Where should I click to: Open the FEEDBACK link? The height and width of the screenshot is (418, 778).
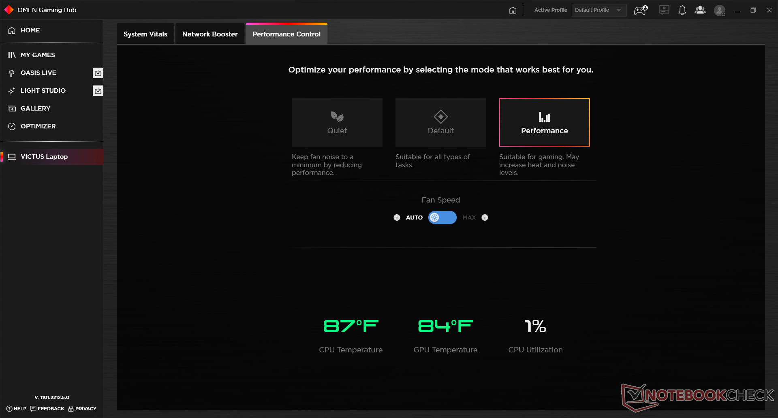click(x=47, y=409)
